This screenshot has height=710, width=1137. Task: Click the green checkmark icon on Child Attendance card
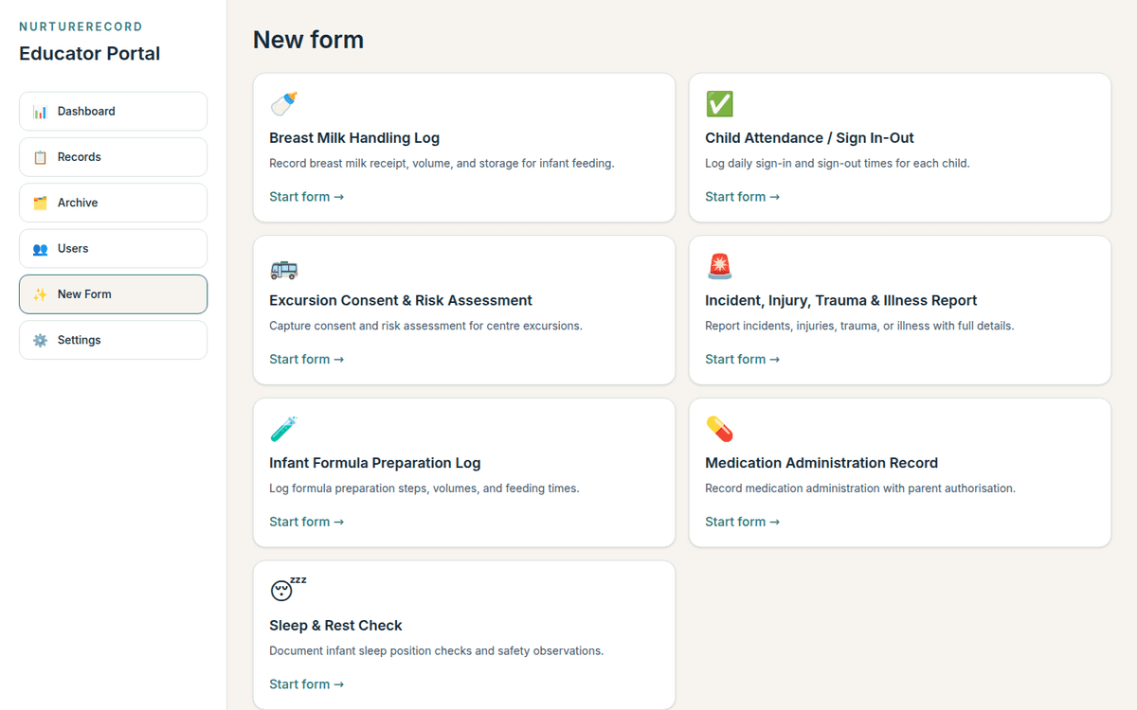[718, 103]
